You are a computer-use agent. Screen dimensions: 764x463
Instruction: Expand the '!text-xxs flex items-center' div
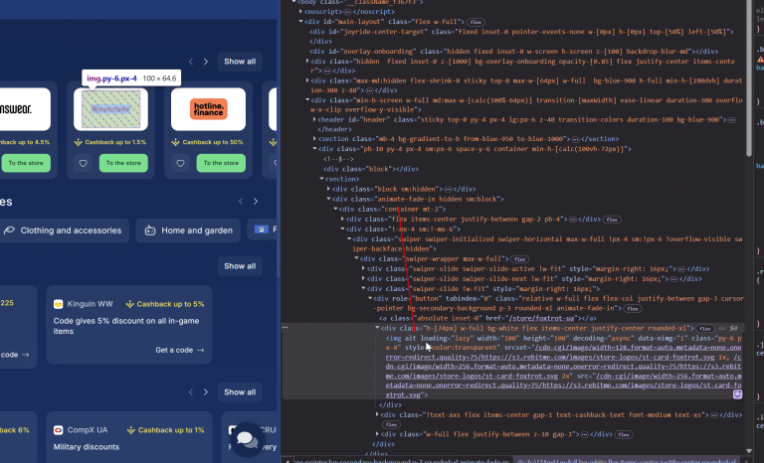tap(377, 414)
